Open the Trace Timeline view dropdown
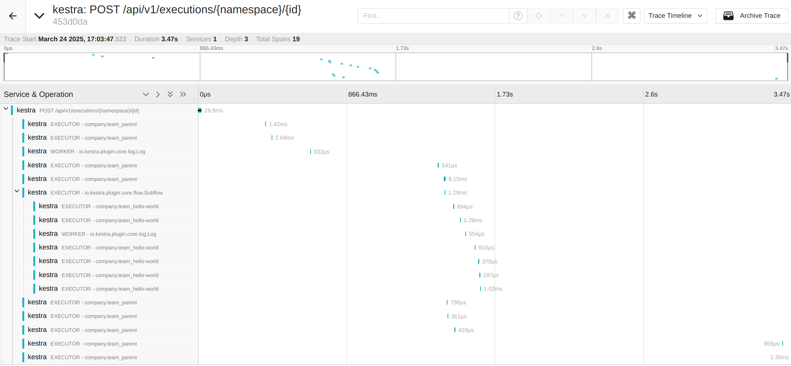791x366 pixels. point(676,16)
